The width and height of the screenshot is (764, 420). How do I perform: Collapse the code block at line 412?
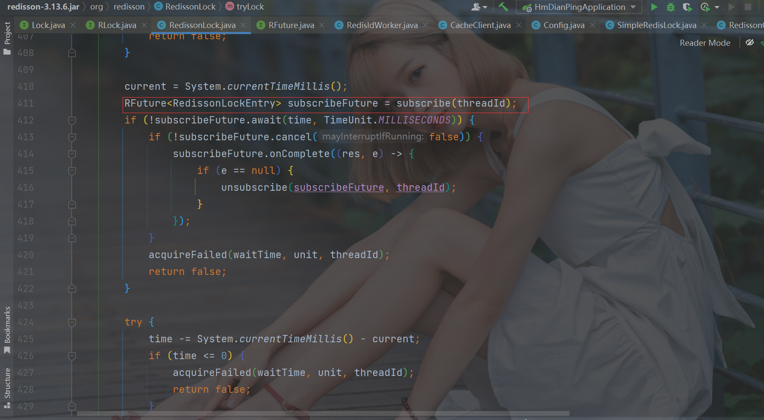pyautogui.click(x=72, y=120)
